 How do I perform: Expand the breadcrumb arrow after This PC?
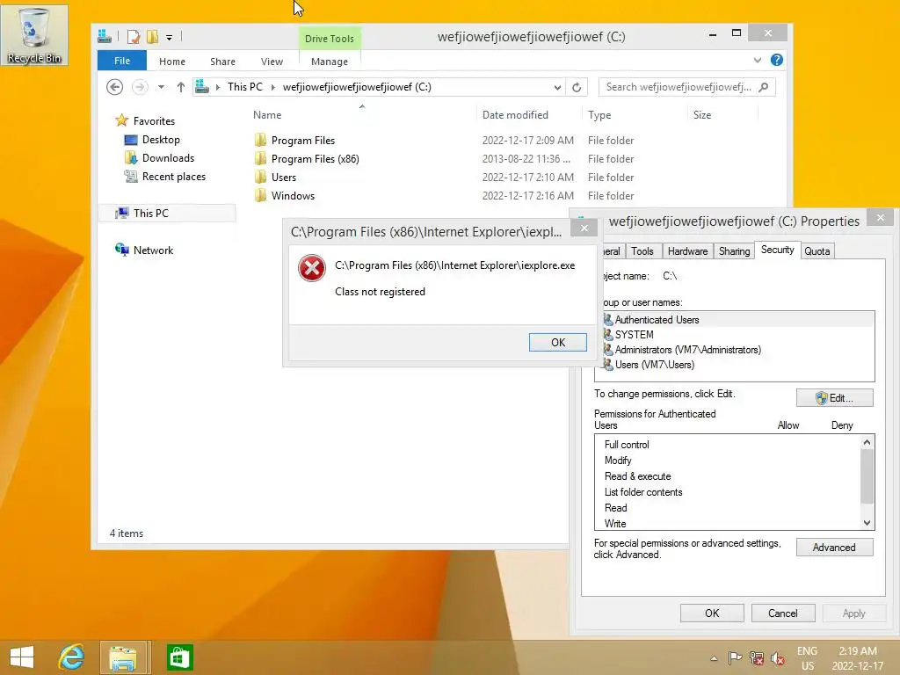coord(272,87)
